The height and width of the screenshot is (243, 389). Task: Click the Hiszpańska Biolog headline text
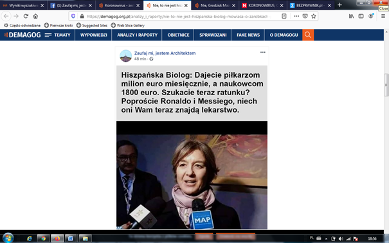[192, 93]
